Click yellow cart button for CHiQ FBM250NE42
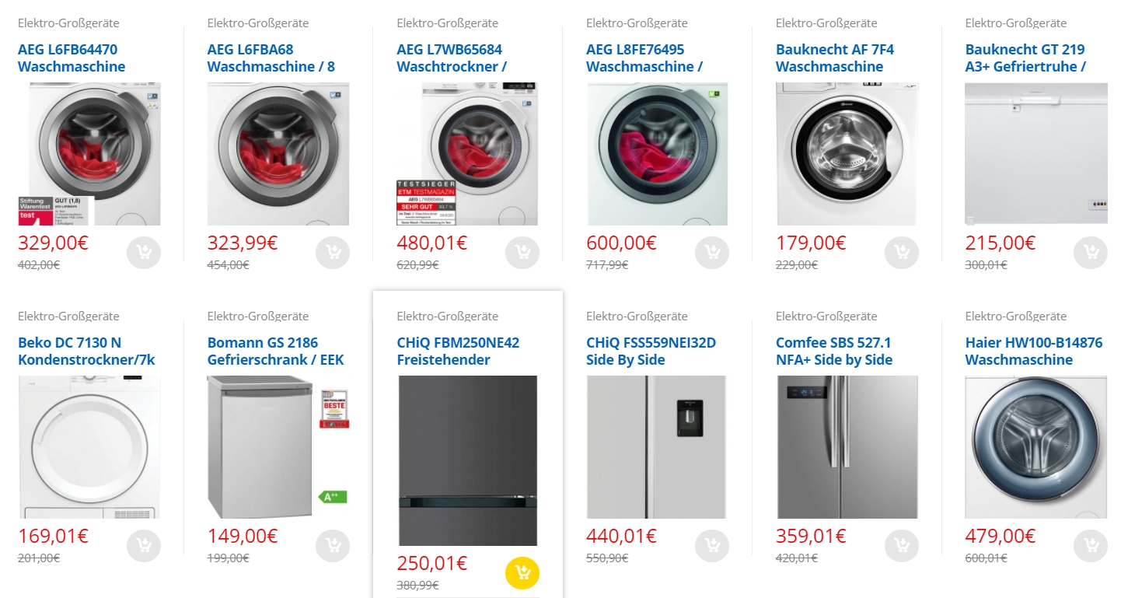Viewport: 1128px width, 598px height. (x=522, y=573)
